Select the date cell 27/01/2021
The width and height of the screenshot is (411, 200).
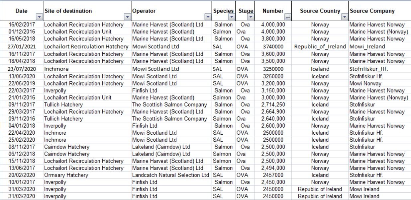(22, 46)
